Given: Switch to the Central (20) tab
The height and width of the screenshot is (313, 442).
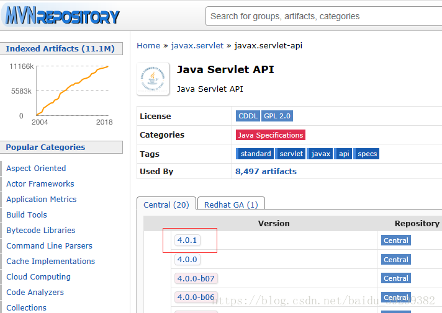Looking at the screenshot, I should click(166, 205).
